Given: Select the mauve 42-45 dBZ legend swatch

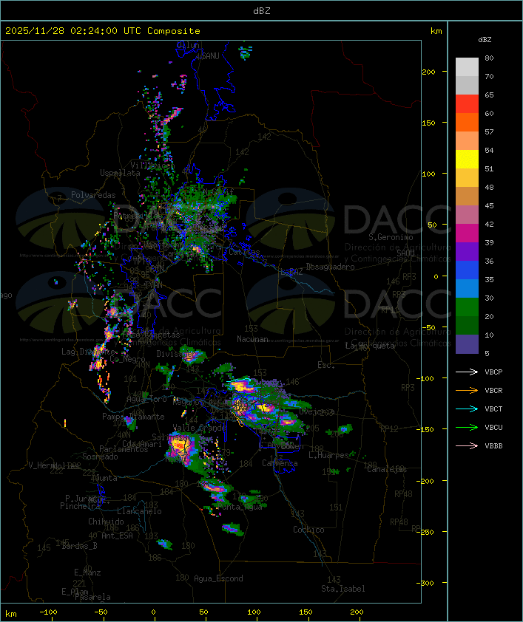Looking at the screenshot, I should coord(467,215).
